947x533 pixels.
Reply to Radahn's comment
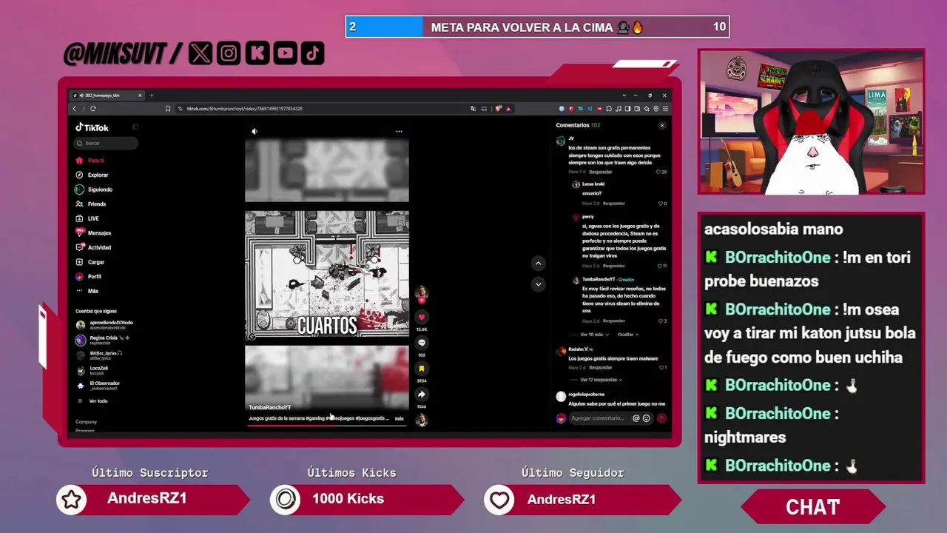601,368
